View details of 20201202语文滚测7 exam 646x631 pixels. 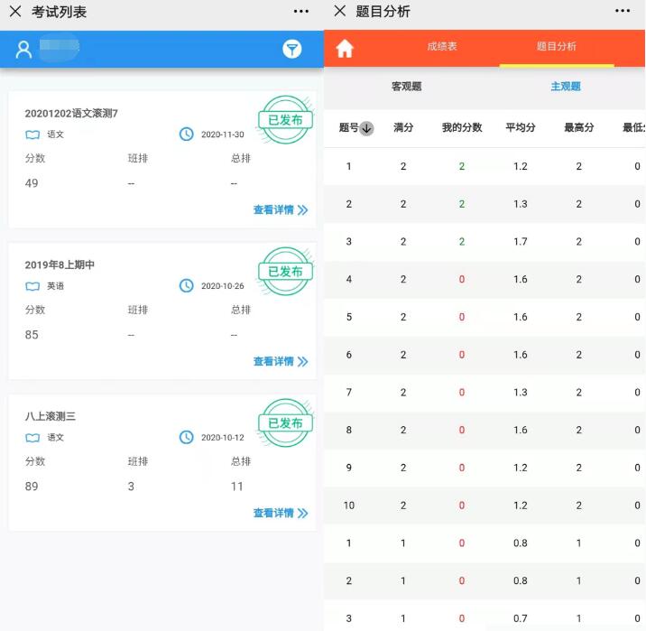[280, 210]
